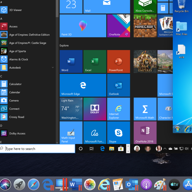
Task: Launch the Skype tile
Action: pyautogui.click(x=118, y=133)
